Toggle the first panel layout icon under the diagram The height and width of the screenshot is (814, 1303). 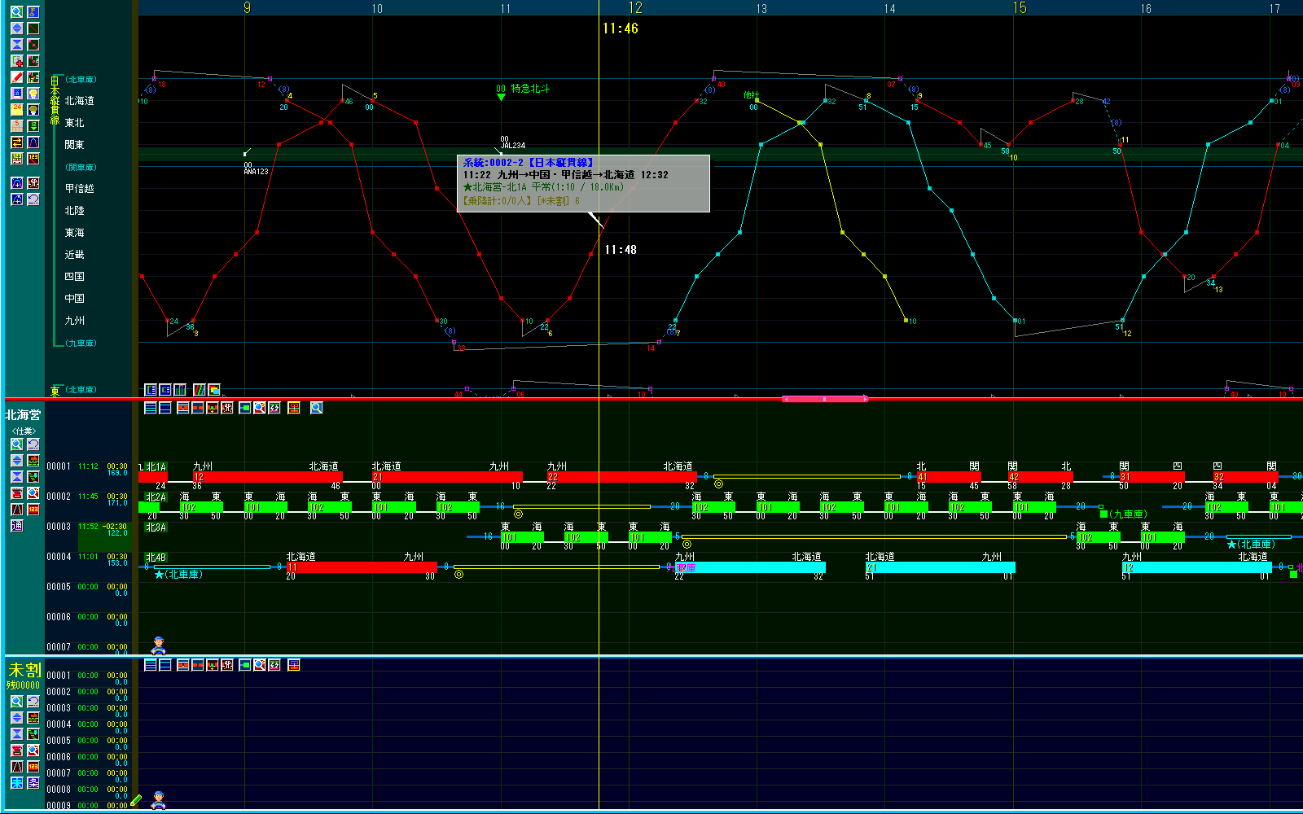[x=151, y=390]
